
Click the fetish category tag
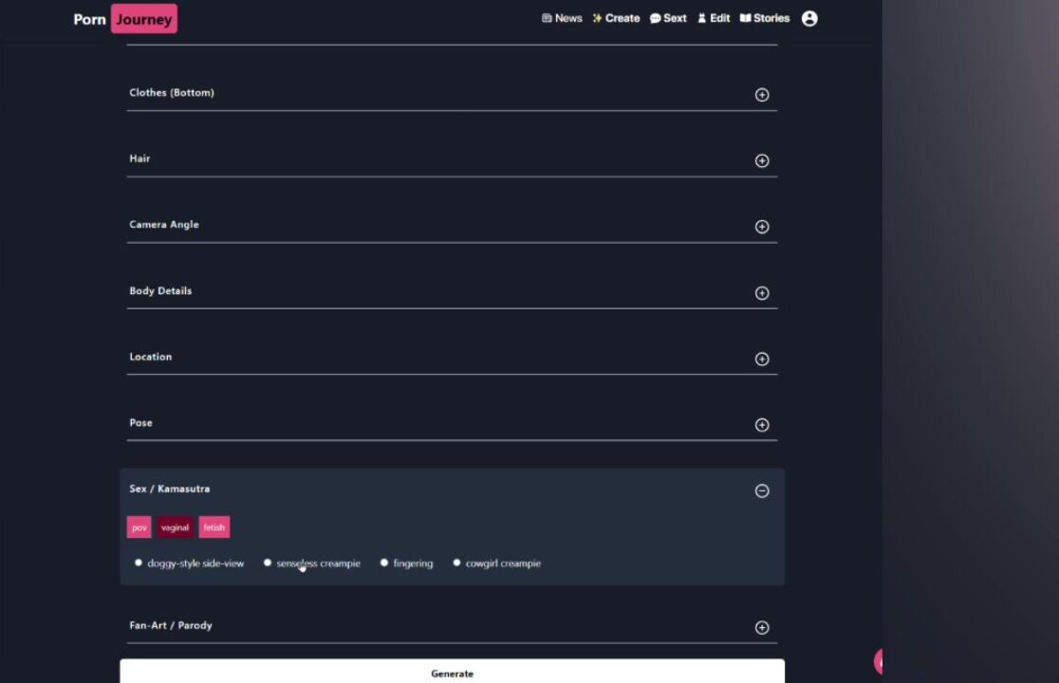coord(214,527)
